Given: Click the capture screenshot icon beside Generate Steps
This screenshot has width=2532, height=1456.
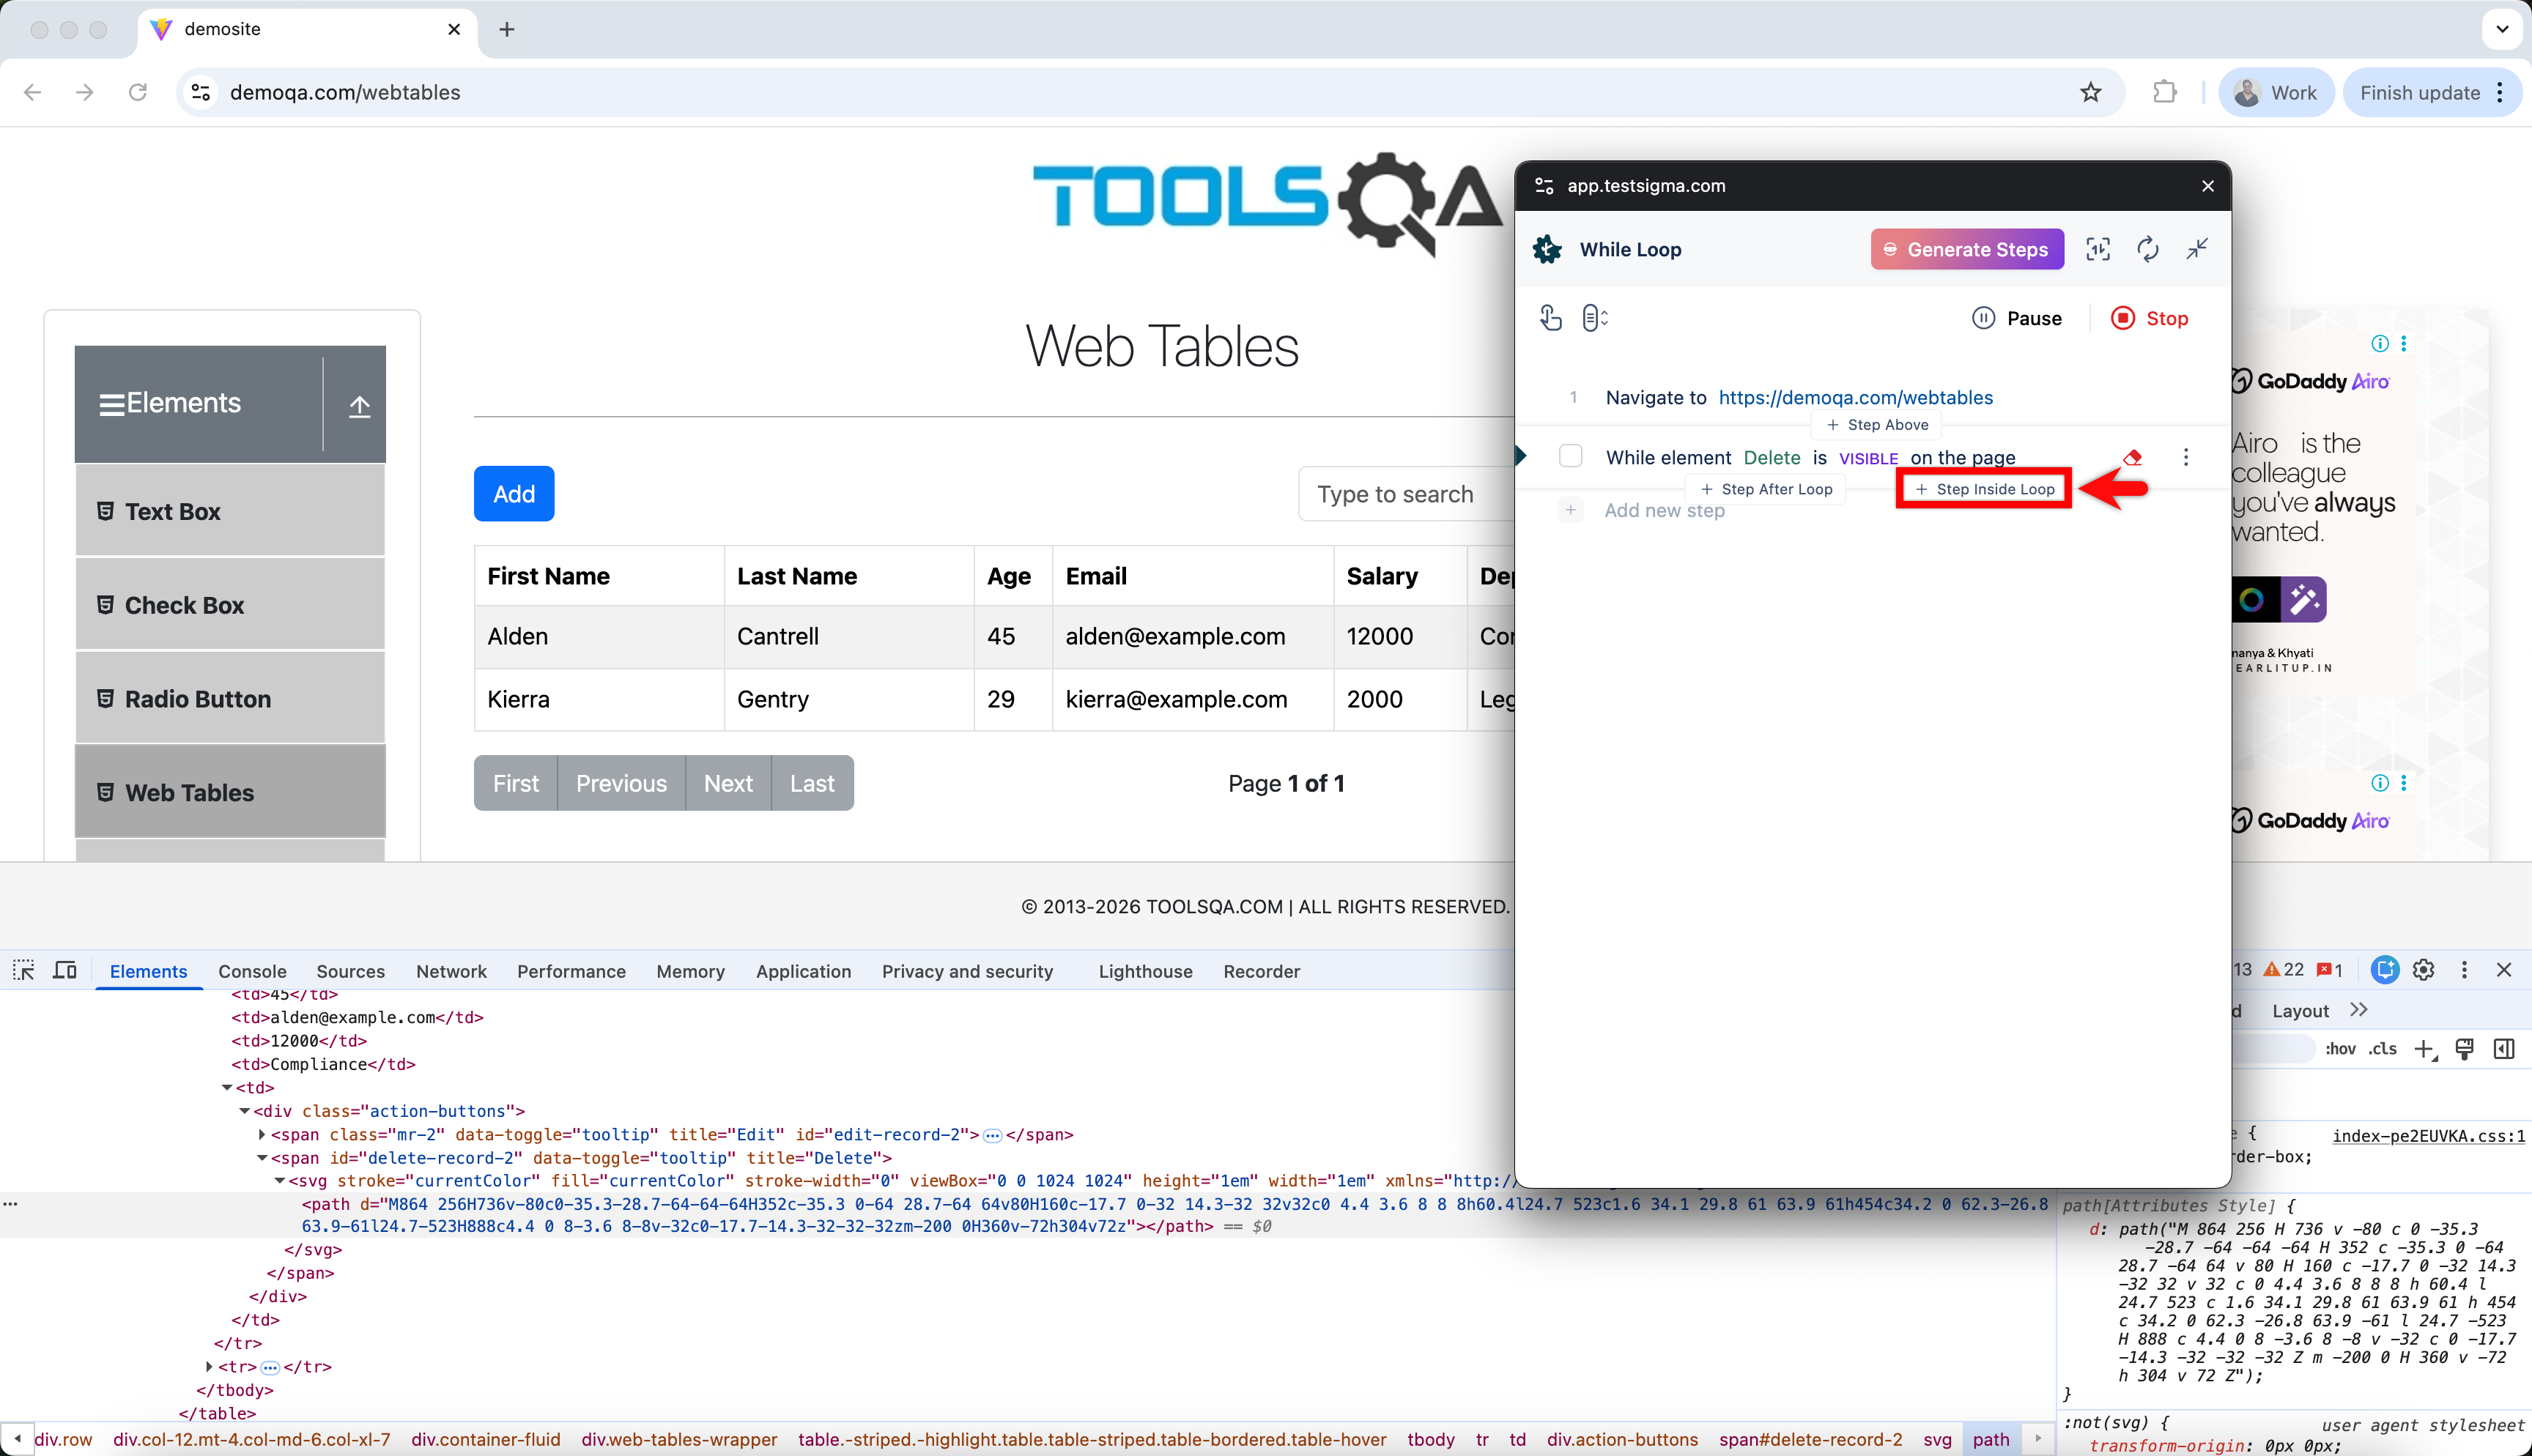Looking at the screenshot, I should coord(2098,249).
